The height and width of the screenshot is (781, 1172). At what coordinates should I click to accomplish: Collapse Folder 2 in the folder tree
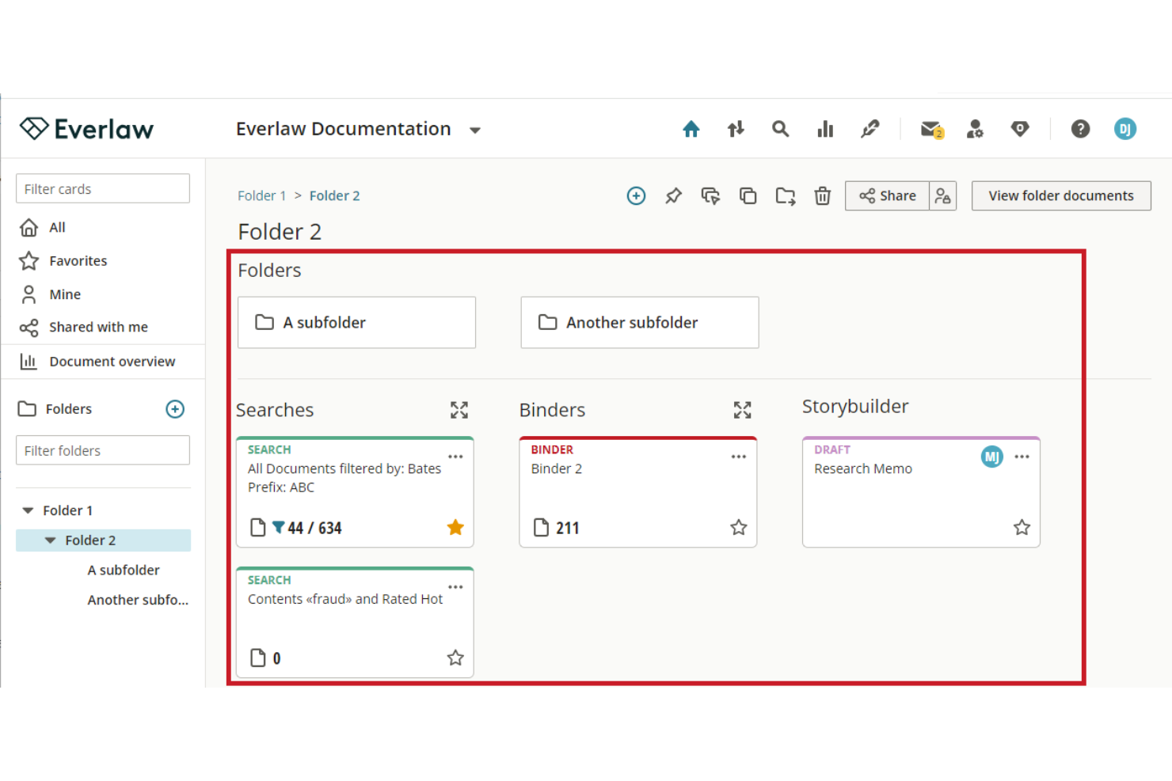pyautogui.click(x=51, y=540)
